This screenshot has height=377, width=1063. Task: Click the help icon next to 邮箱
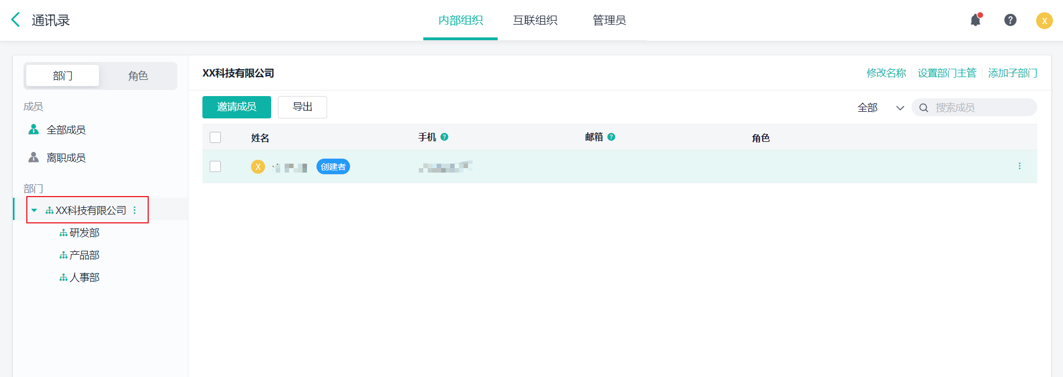[611, 137]
